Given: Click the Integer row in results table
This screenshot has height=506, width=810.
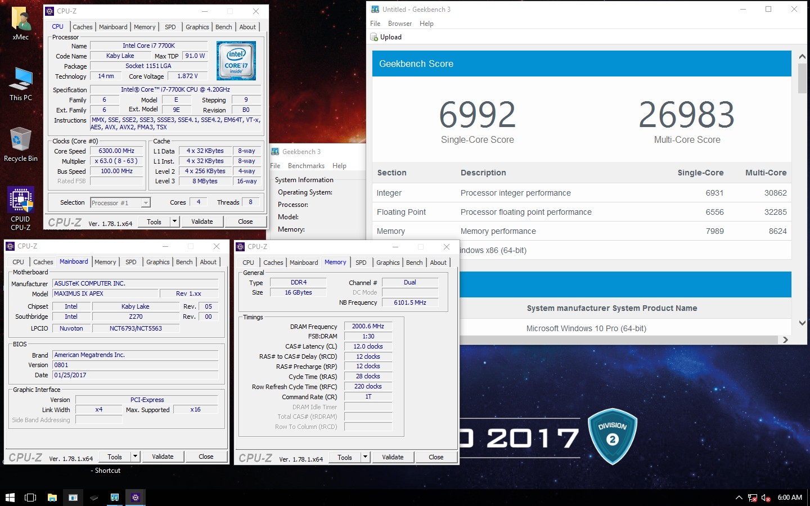Looking at the screenshot, I should point(582,193).
